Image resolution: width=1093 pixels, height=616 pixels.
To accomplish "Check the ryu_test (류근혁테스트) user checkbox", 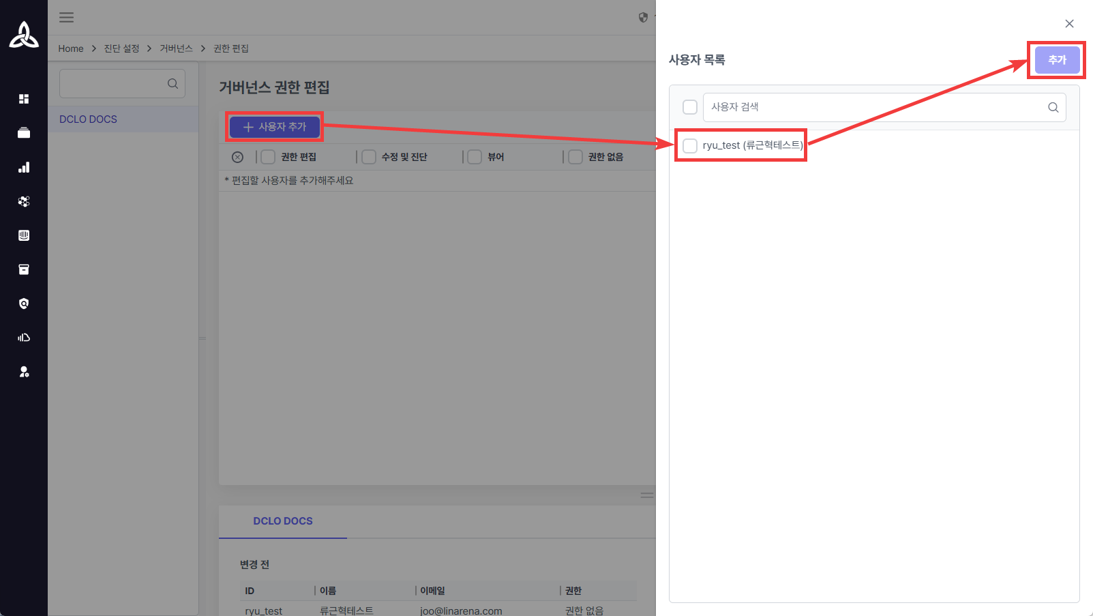I will [x=690, y=145].
